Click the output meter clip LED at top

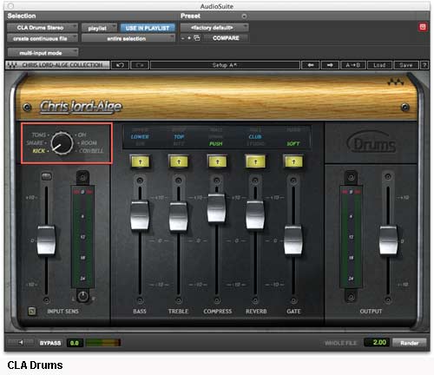click(351, 192)
